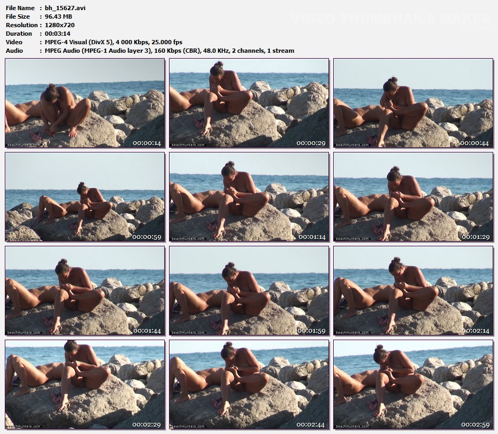This screenshot has height=434, width=498.
Task: Open the thumbnail stamped 00:00:44
Action: [413, 103]
